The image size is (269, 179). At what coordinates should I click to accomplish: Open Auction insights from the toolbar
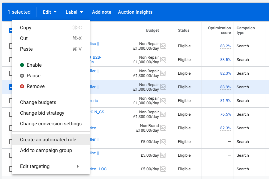135,12
